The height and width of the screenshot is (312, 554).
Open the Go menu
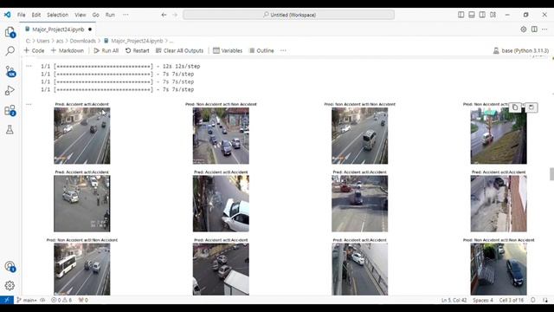pyautogui.click(x=96, y=15)
